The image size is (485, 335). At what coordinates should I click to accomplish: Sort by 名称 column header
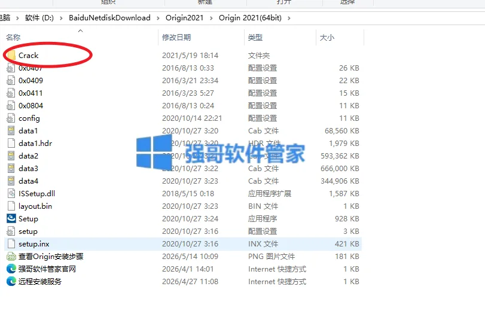pos(13,38)
